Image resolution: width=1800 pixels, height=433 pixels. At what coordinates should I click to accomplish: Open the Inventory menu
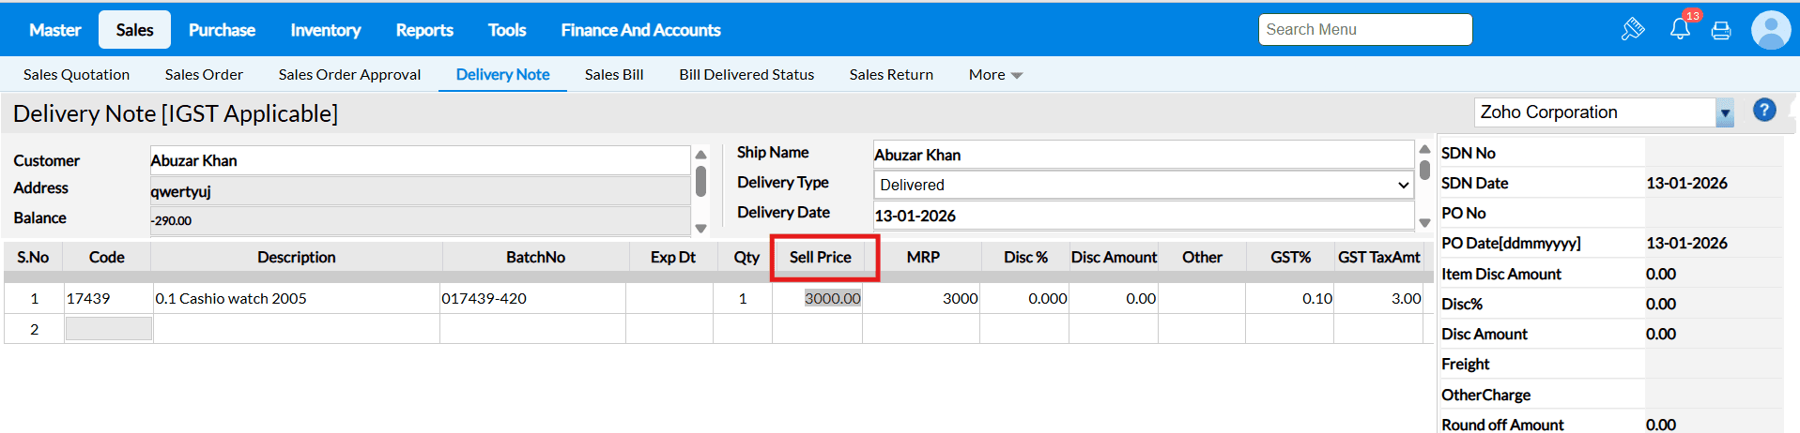tap(325, 30)
